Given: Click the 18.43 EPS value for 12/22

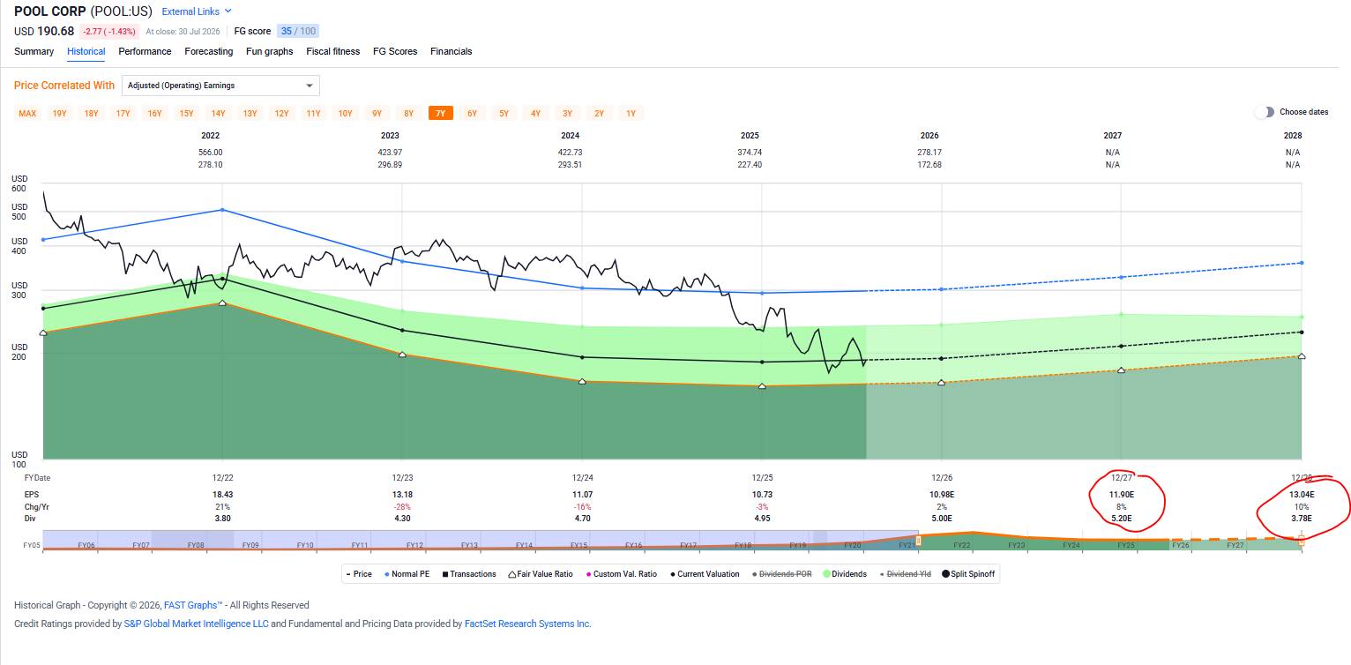Looking at the screenshot, I should 222,495.
